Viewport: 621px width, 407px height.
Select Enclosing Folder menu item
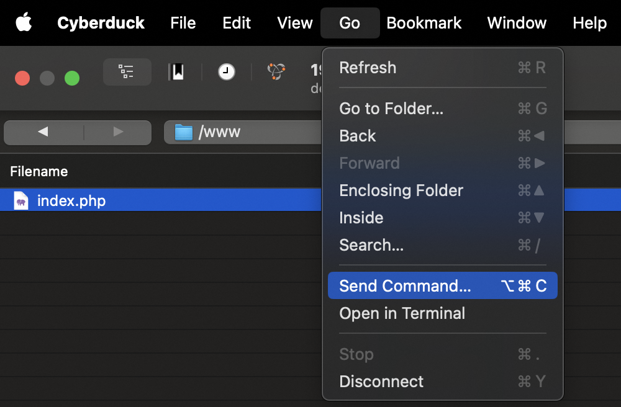pyautogui.click(x=401, y=190)
